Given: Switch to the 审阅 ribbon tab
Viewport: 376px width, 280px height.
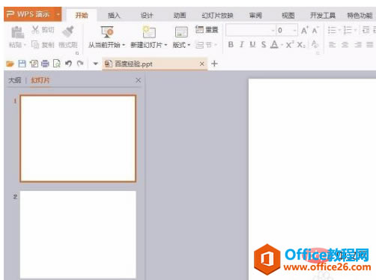Looking at the screenshot, I should (255, 16).
